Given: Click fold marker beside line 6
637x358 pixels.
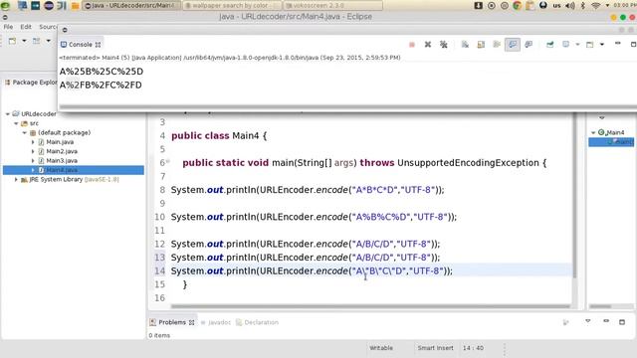Looking at the screenshot, I should 167,162.
